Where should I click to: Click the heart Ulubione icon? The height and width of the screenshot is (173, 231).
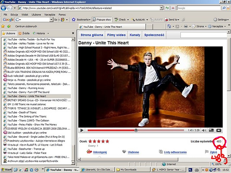[x=124, y=151]
